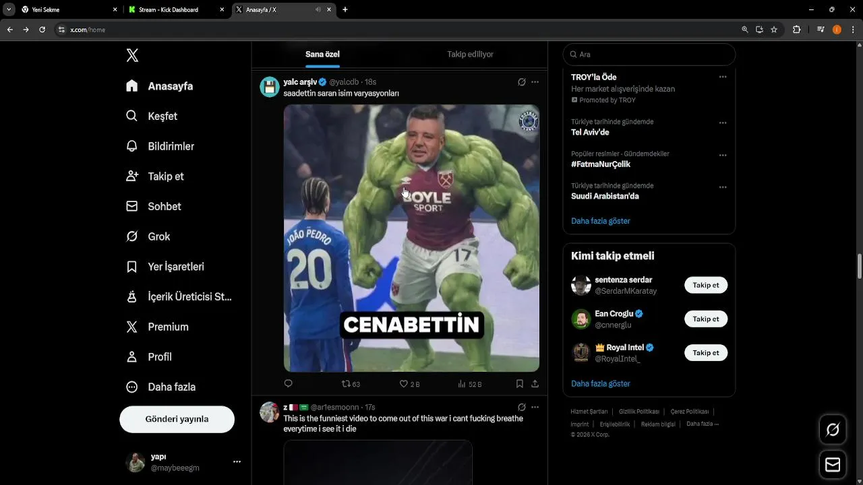The image size is (863, 485).
Task: Follow sentenza serdar
Action: coord(706,285)
